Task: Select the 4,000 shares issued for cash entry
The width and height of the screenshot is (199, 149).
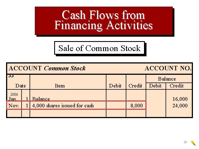Action: [63, 106]
